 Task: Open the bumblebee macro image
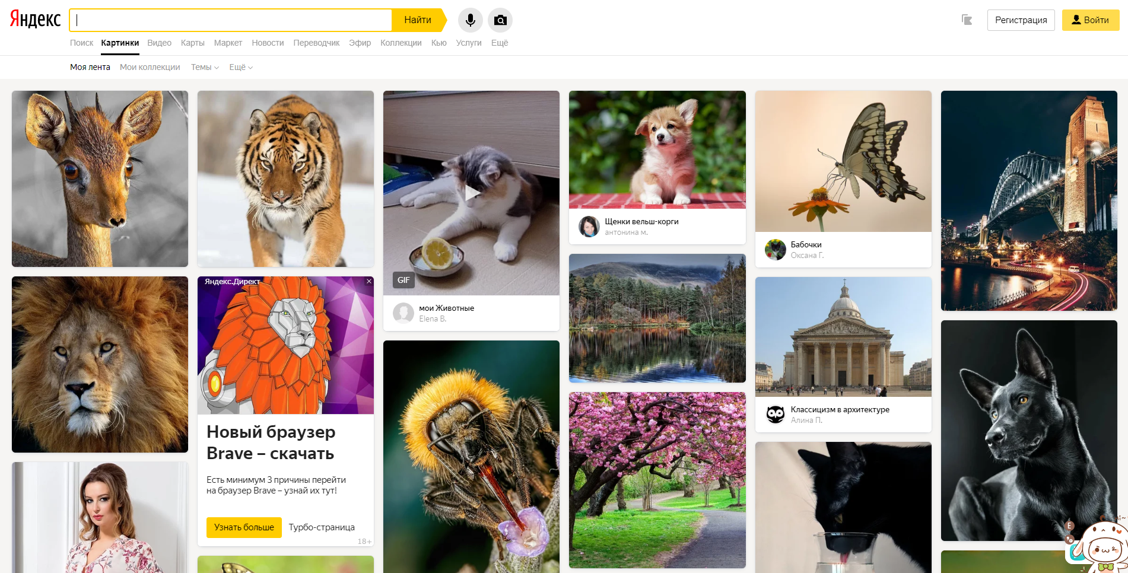click(471, 457)
